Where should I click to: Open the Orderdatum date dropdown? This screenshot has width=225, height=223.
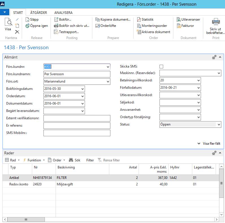(x=82, y=96)
